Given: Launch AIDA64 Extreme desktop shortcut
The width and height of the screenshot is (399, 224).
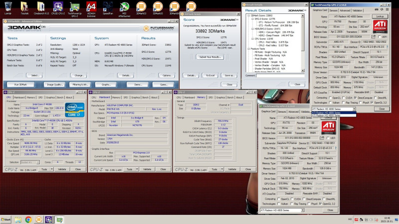Looking at the screenshot, I should coord(91,9).
